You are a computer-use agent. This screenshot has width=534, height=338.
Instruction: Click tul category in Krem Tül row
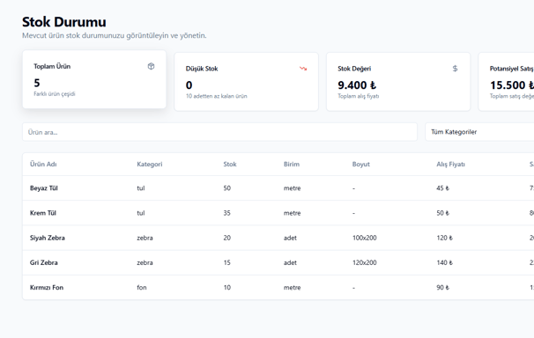141,213
